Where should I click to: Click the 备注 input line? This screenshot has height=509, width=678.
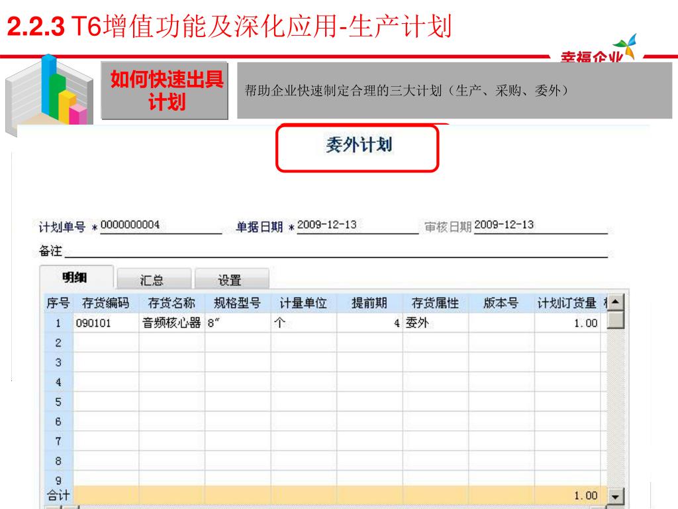tap(336, 251)
